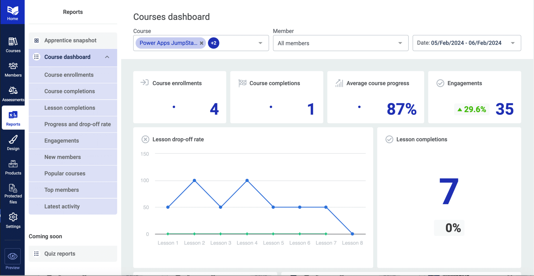The height and width of the screenshot is (276, 534).
Task: Select the Members icon in sidebar
Action: (13, 69)
